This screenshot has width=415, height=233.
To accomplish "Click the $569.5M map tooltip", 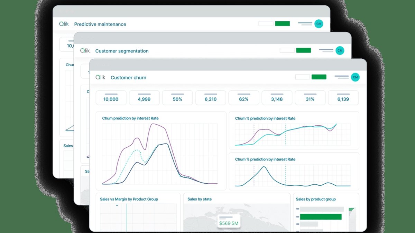I will coord(229,222).
